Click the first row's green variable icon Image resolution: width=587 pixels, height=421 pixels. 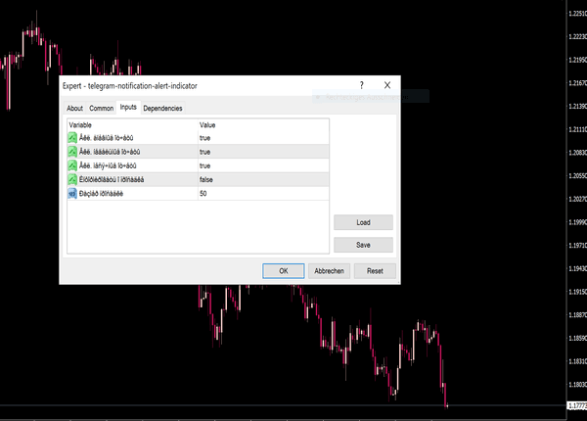point(72,138)
